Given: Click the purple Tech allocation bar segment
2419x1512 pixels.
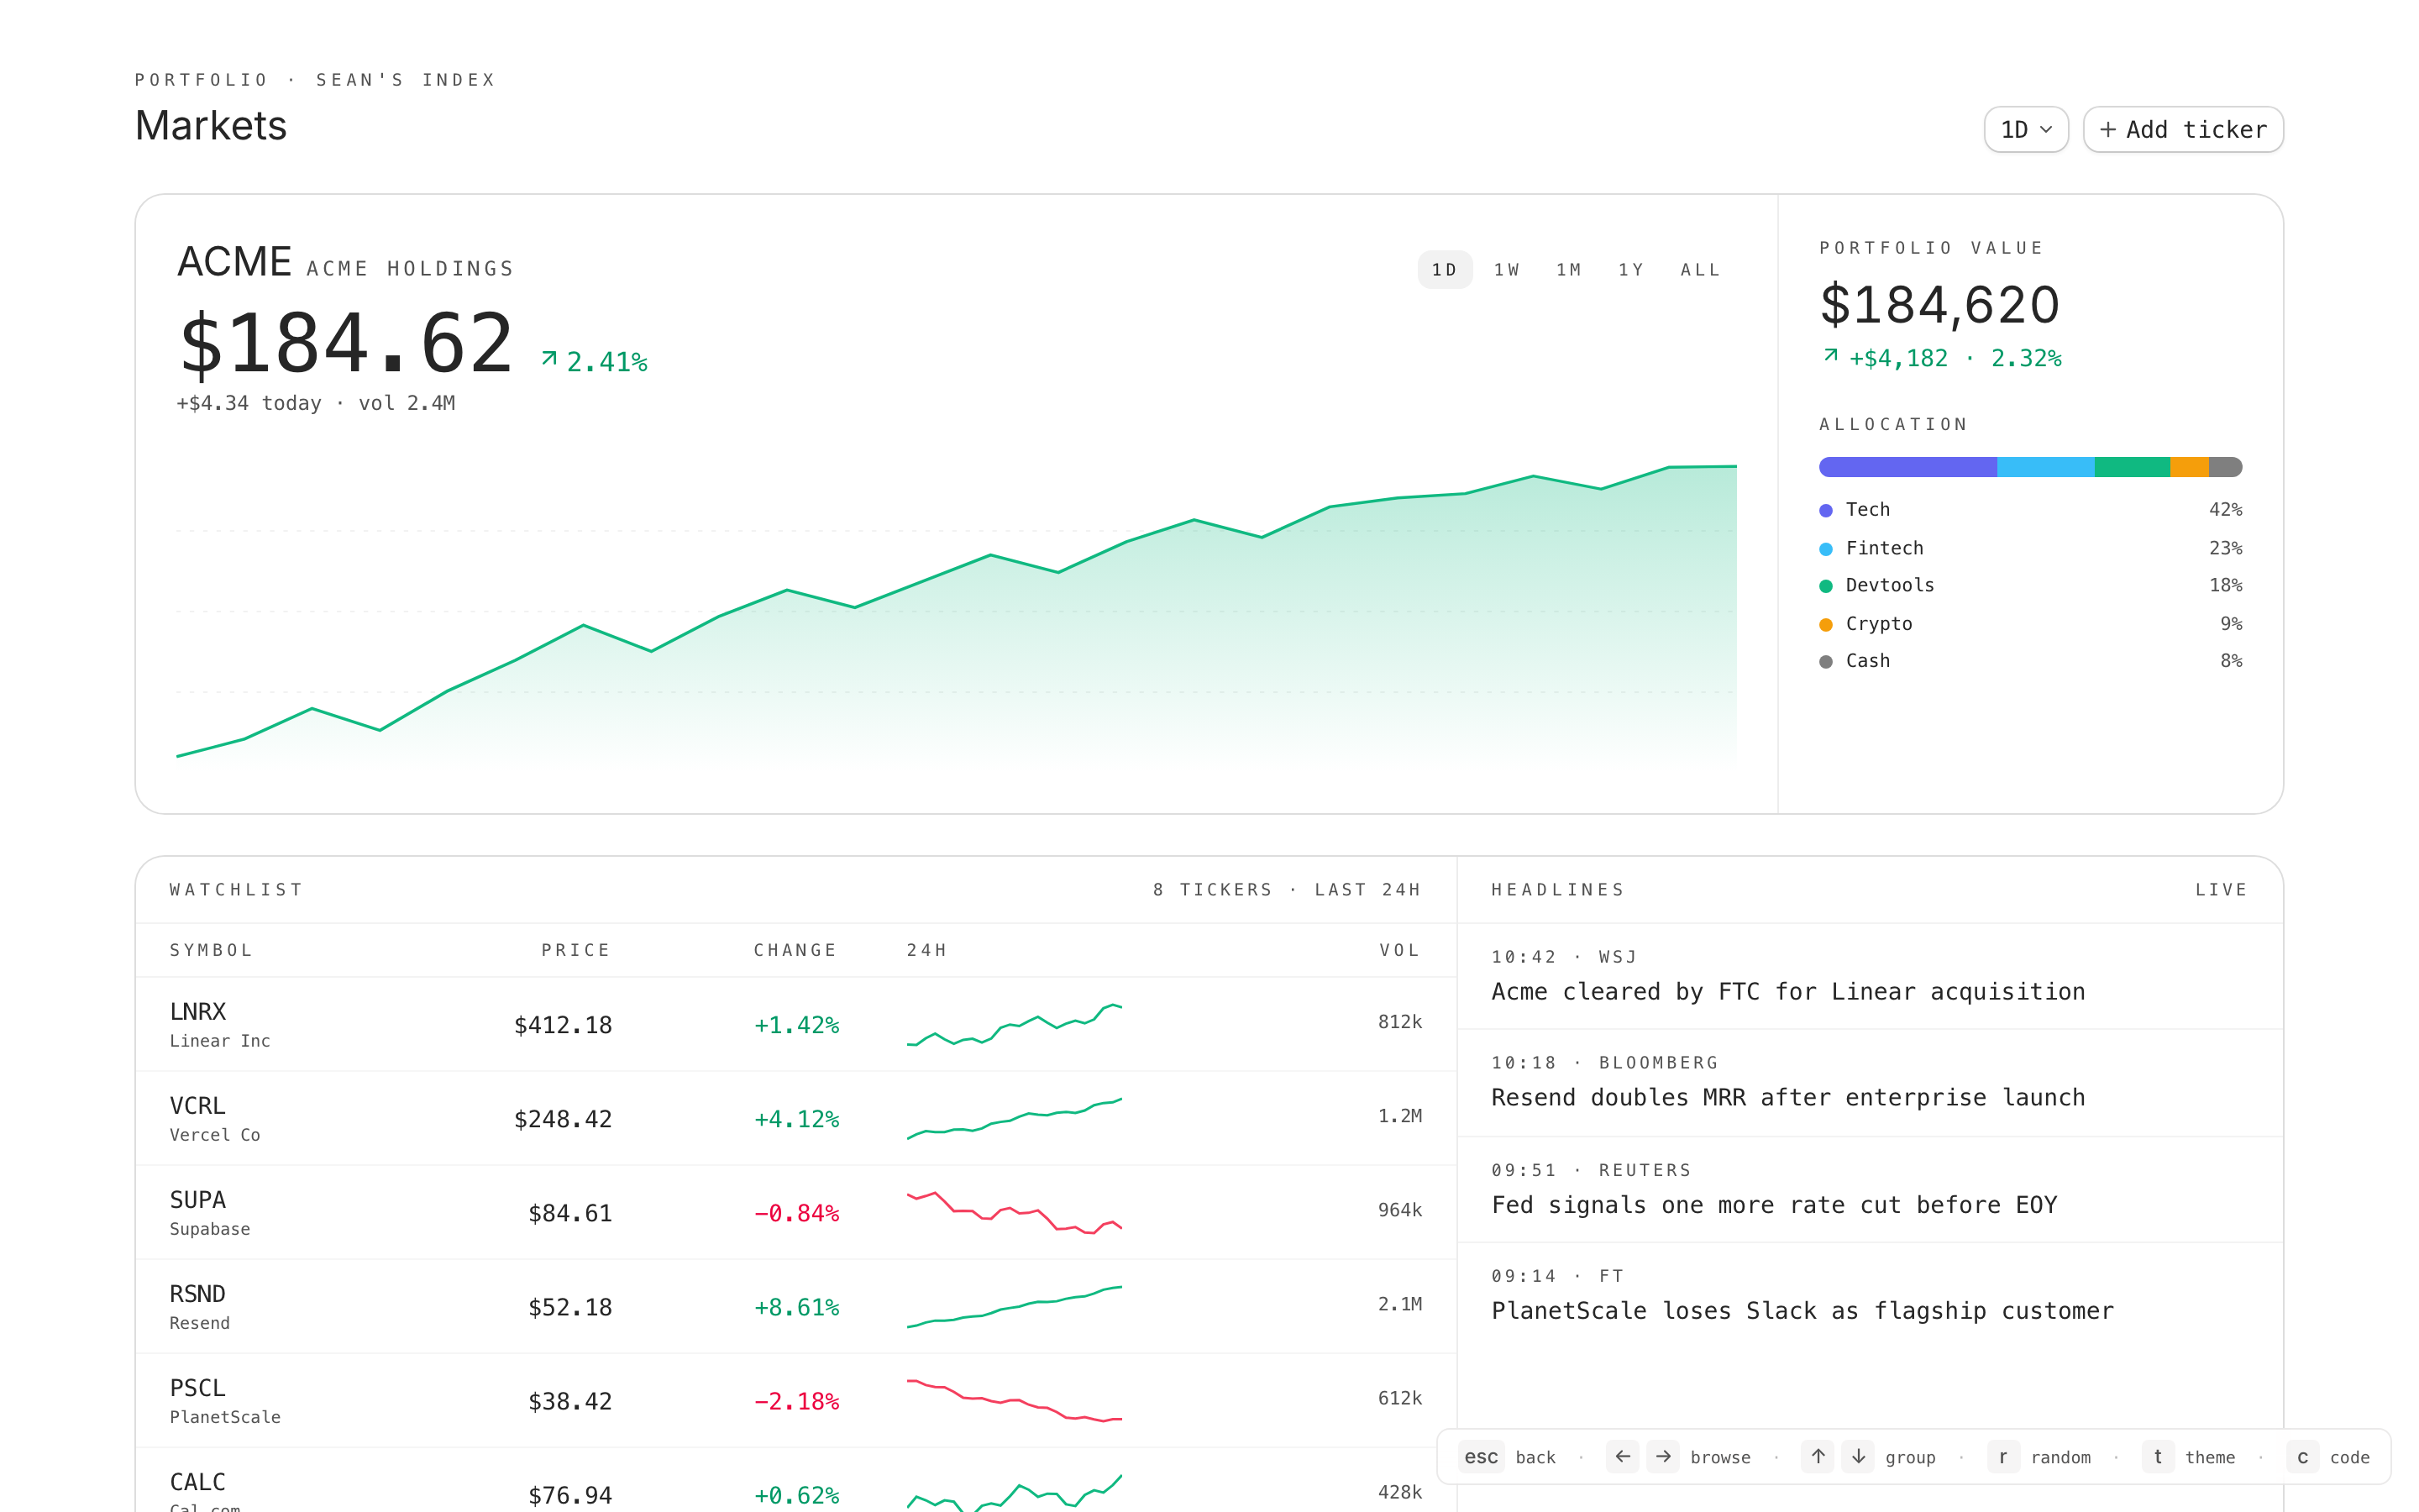Looking at the screenshot, I should [x=1907, y=467].
